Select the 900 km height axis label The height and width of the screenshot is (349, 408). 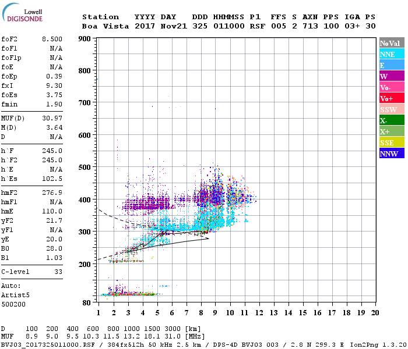pyautogui.click(x=84, y=39)
